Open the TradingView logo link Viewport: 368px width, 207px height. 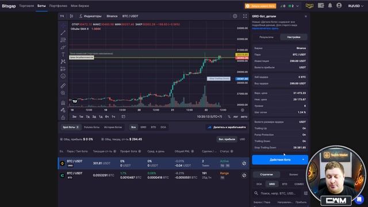click(75, 101)
